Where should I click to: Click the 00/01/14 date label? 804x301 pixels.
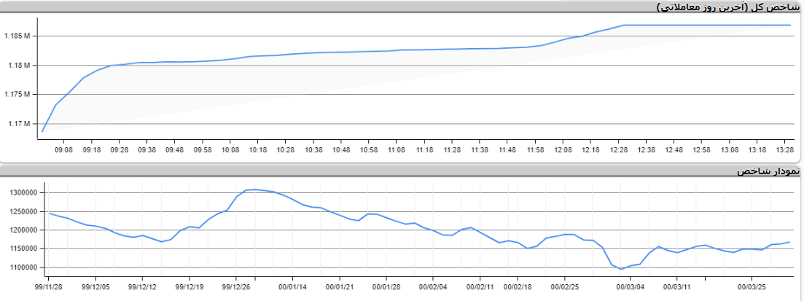[292, 286]
